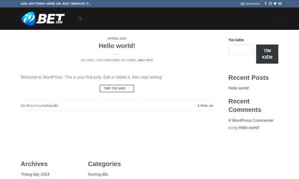Open the post date 10/07/2024 link

click(x=112, y=60)
